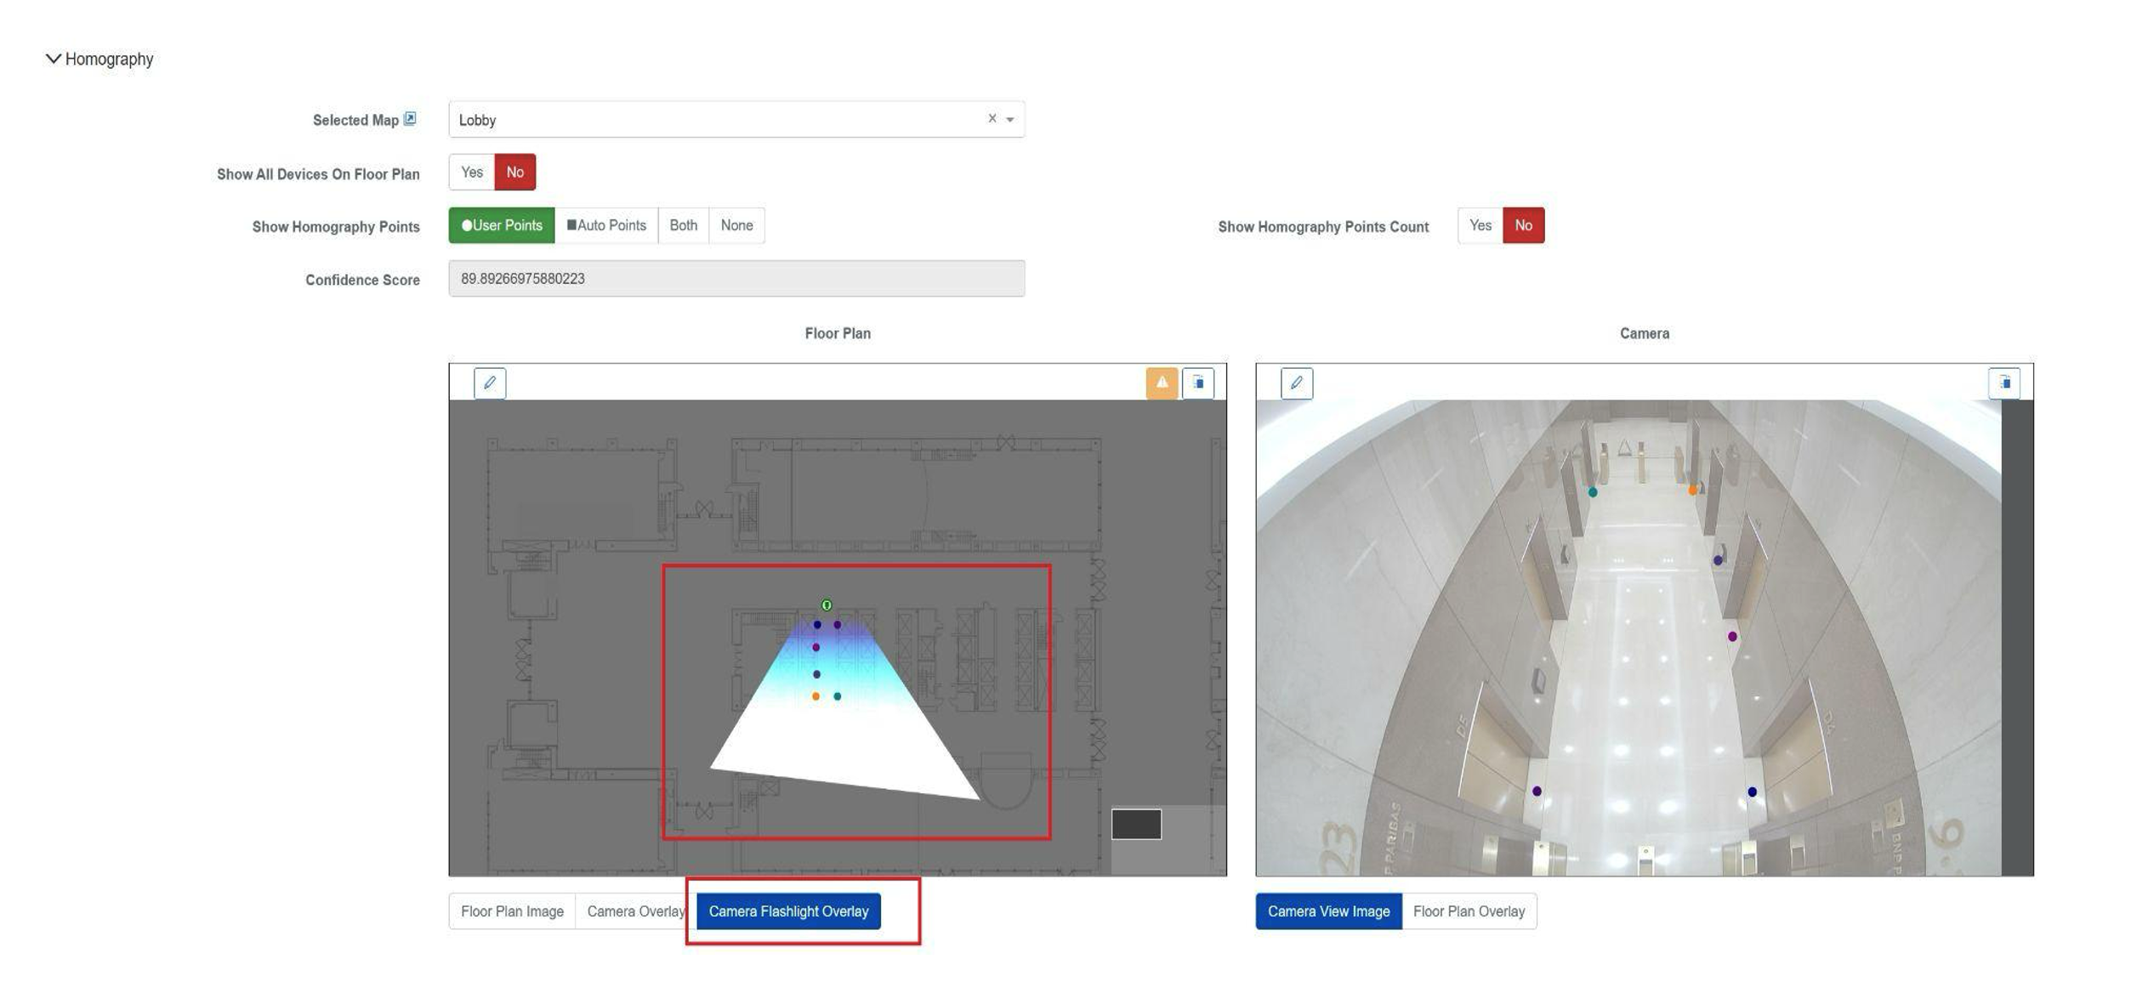Click the Camera panel copy icon
The image size is (2131, 993).
click(2004, 383)
